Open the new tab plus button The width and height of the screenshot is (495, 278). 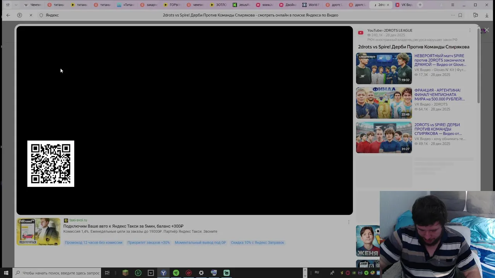pyautogui.click(x=420, y=5)
